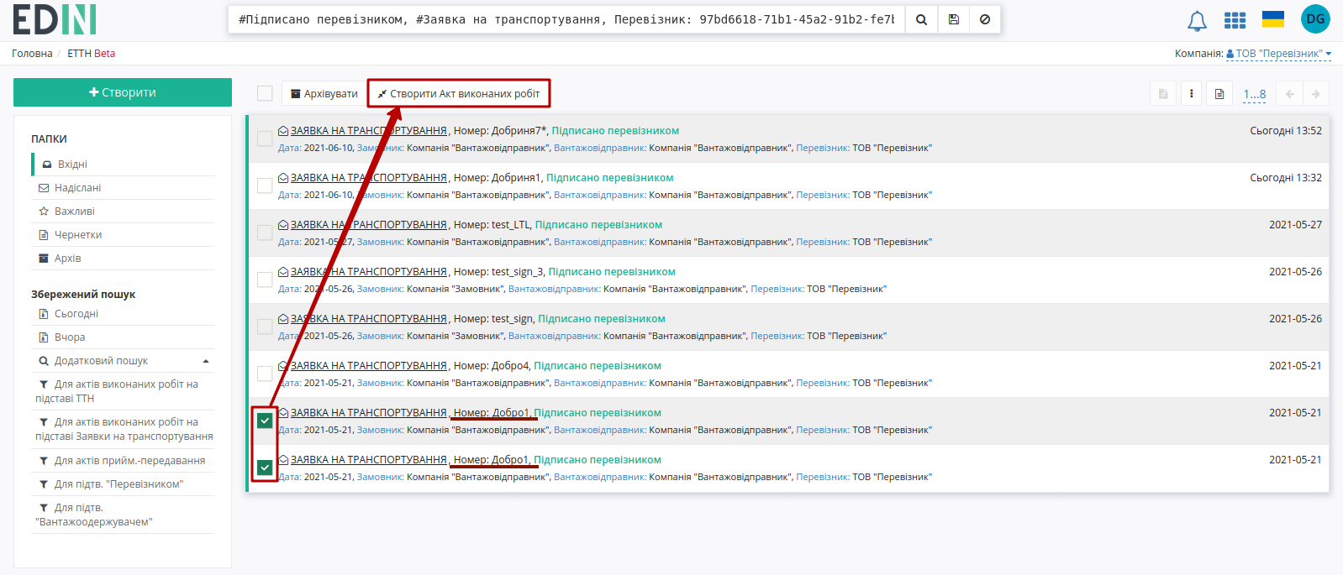
Task: Select checkbox for Добриня7* request
Action: point(265,139)
